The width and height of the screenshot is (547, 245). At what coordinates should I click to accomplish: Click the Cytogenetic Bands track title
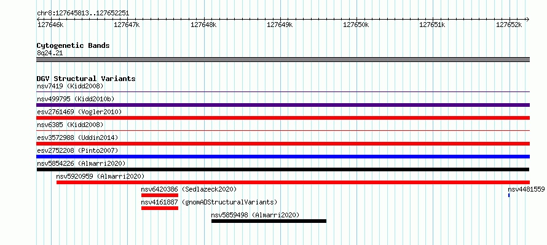(73, 45)
